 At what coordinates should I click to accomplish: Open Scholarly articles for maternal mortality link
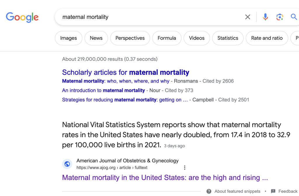[126, 72]
